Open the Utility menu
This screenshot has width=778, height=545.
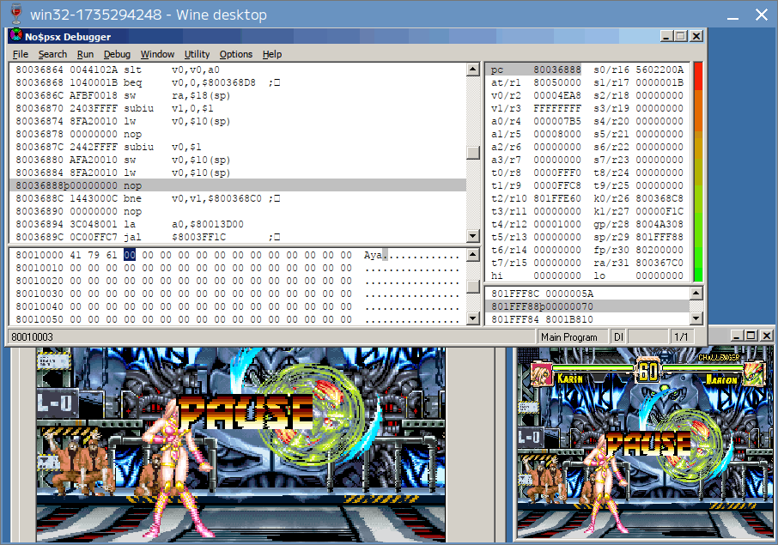(x=197, y=54)
